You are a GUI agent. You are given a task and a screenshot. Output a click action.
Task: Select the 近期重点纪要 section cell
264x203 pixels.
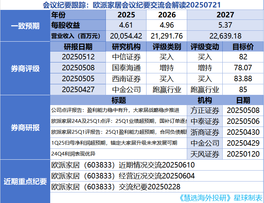coord(25,181)
